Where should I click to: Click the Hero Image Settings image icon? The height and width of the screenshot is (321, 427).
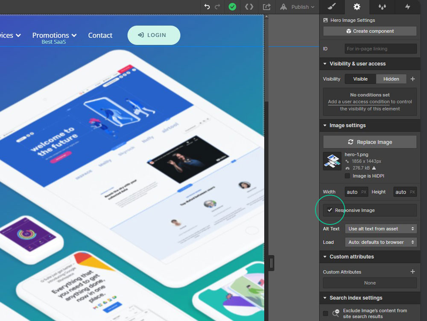pos(325,20)
